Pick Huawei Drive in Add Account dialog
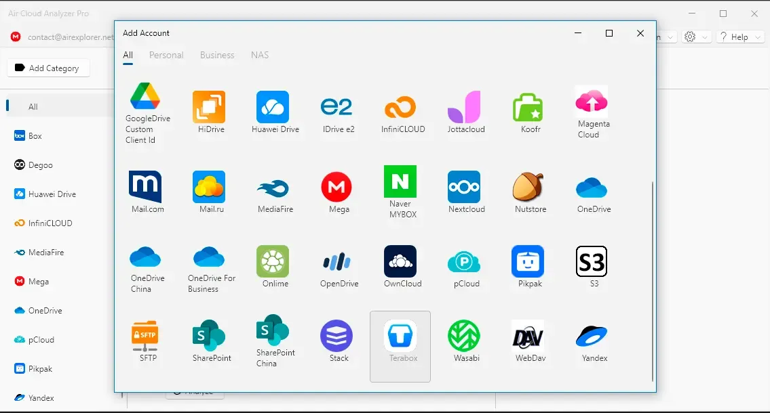Screen dimensions: 770x413 [x=275, y=112]
